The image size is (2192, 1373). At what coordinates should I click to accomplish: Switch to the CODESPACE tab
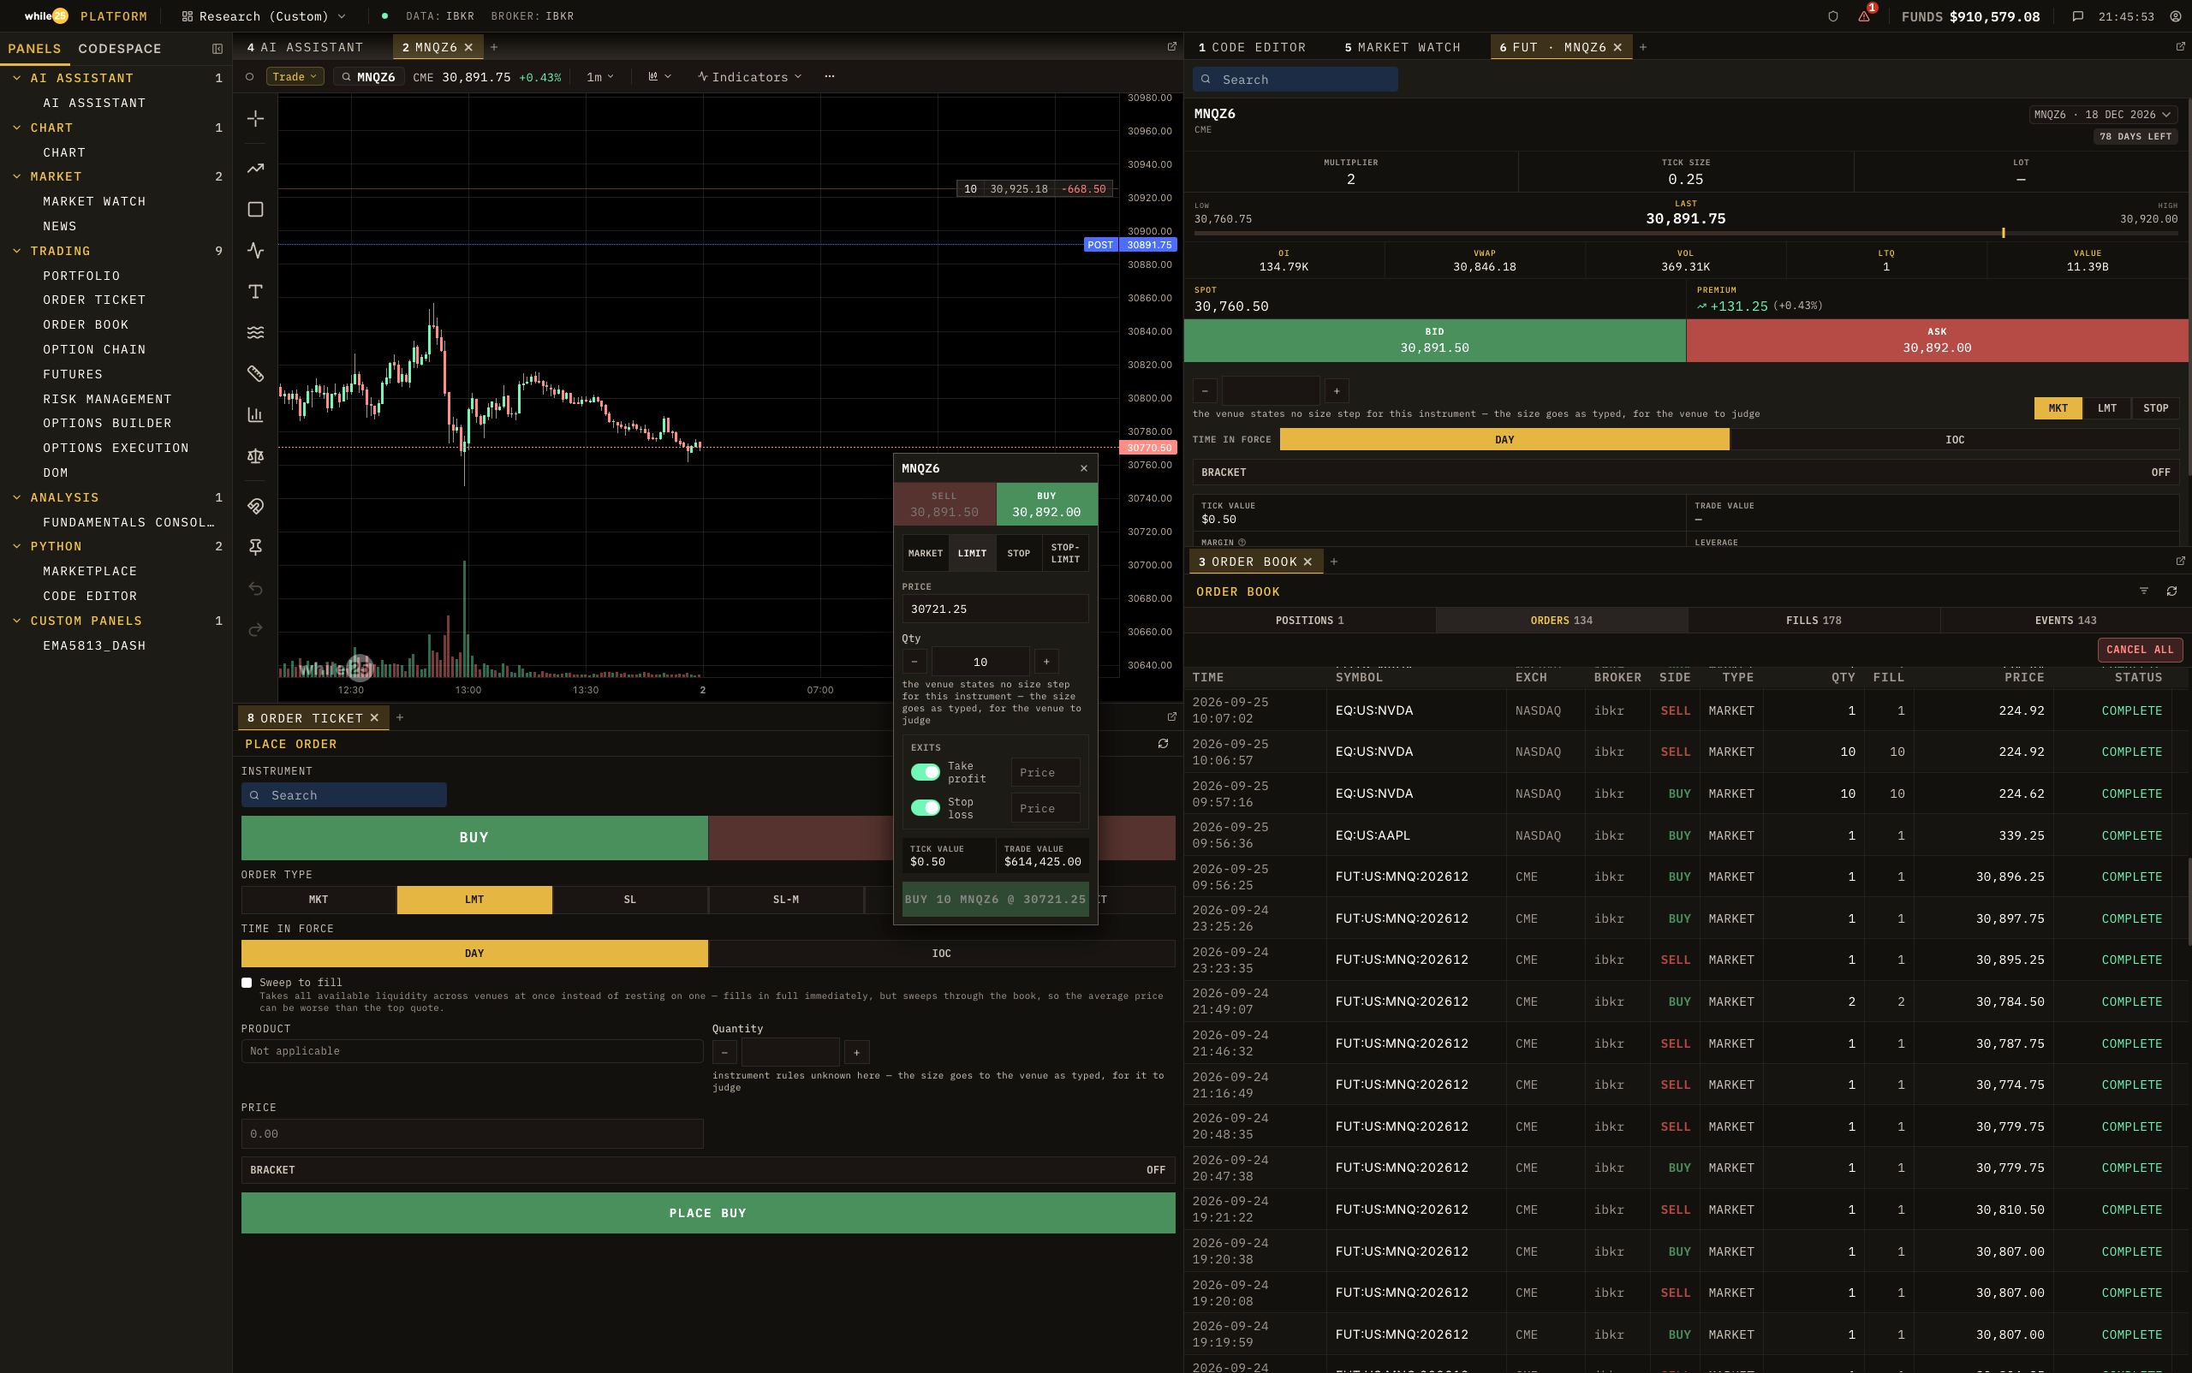pyautogui.click(x=120, y=49)
